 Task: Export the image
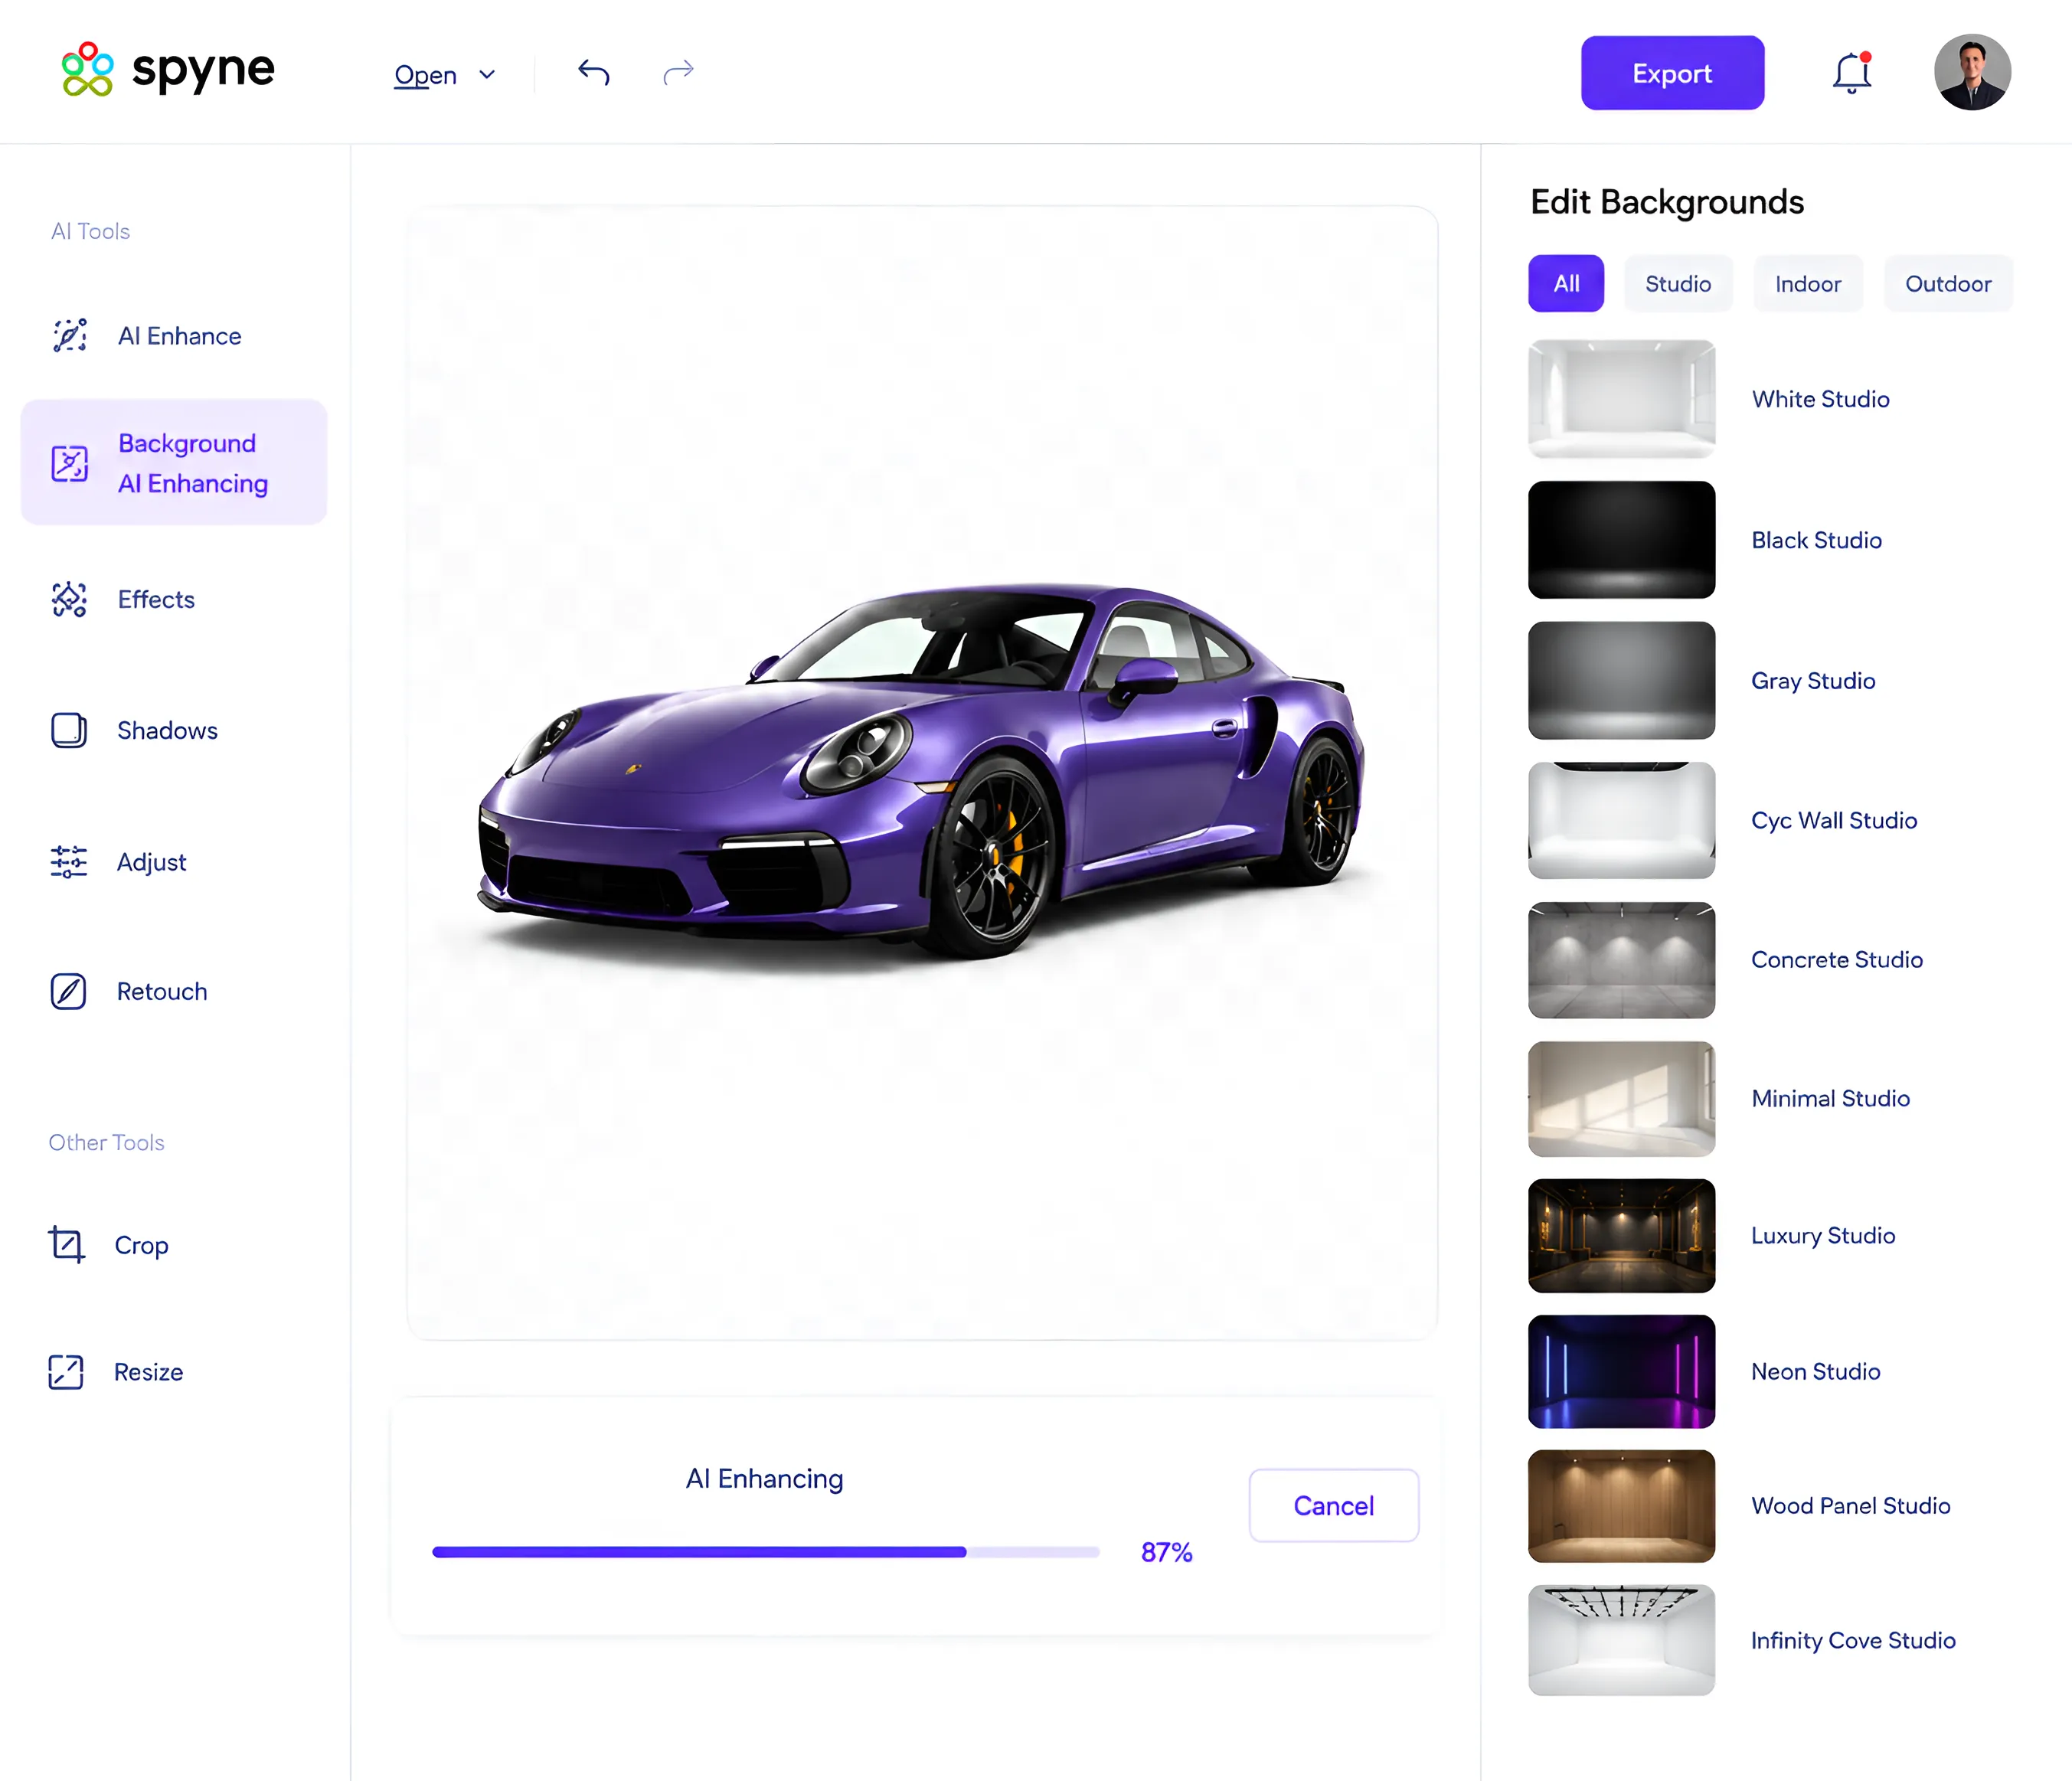[x=1672, y=73]
